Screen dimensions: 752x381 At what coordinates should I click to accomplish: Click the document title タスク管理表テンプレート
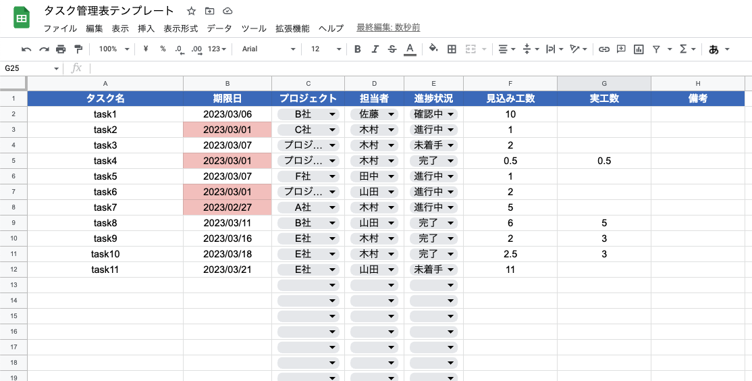[x=109, y=11]
